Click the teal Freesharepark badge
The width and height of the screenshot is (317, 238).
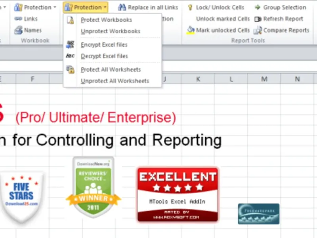(259, 214)
